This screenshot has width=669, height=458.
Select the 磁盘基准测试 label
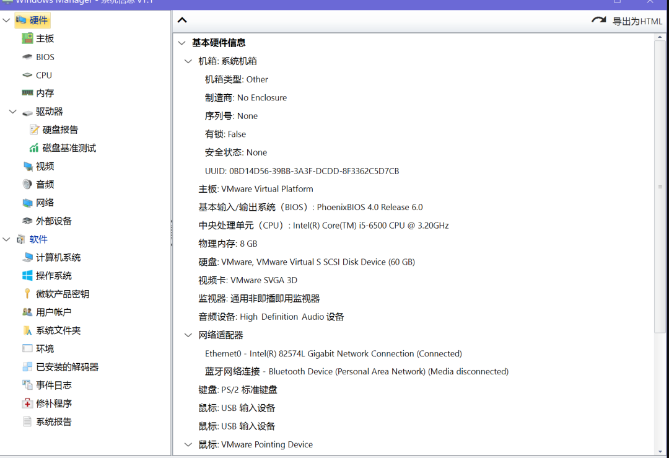[x=69, y=148]
